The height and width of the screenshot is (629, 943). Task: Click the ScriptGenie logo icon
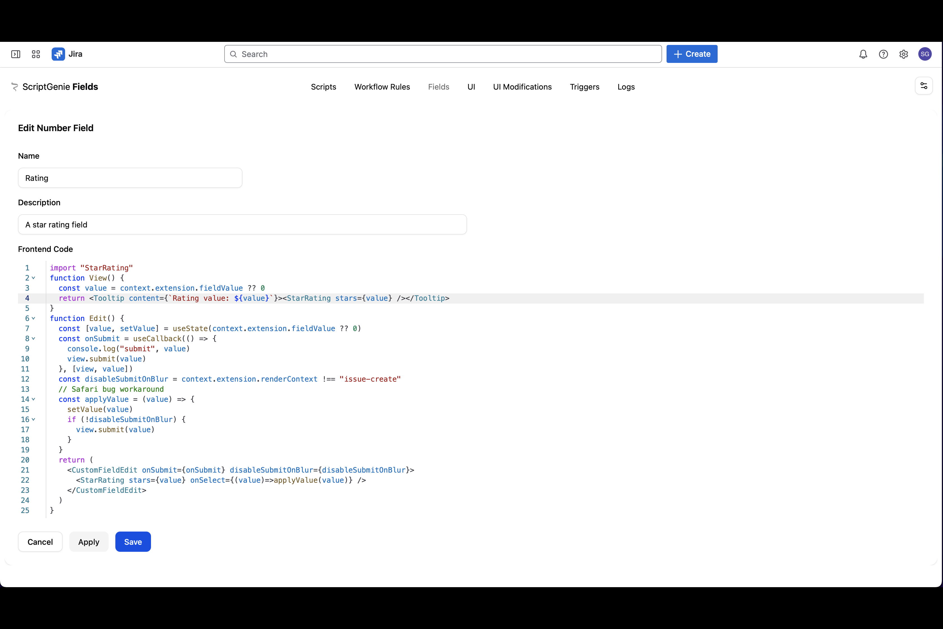(15, 87)
